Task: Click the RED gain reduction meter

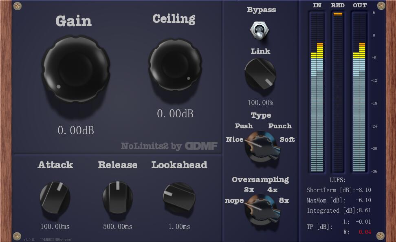Action: point(338,92)
